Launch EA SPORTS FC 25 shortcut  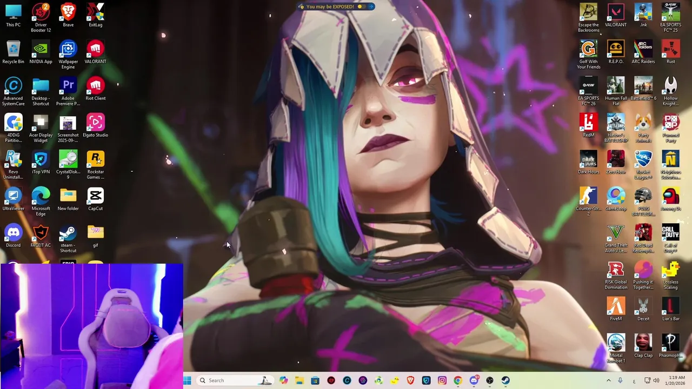(670, 18)
